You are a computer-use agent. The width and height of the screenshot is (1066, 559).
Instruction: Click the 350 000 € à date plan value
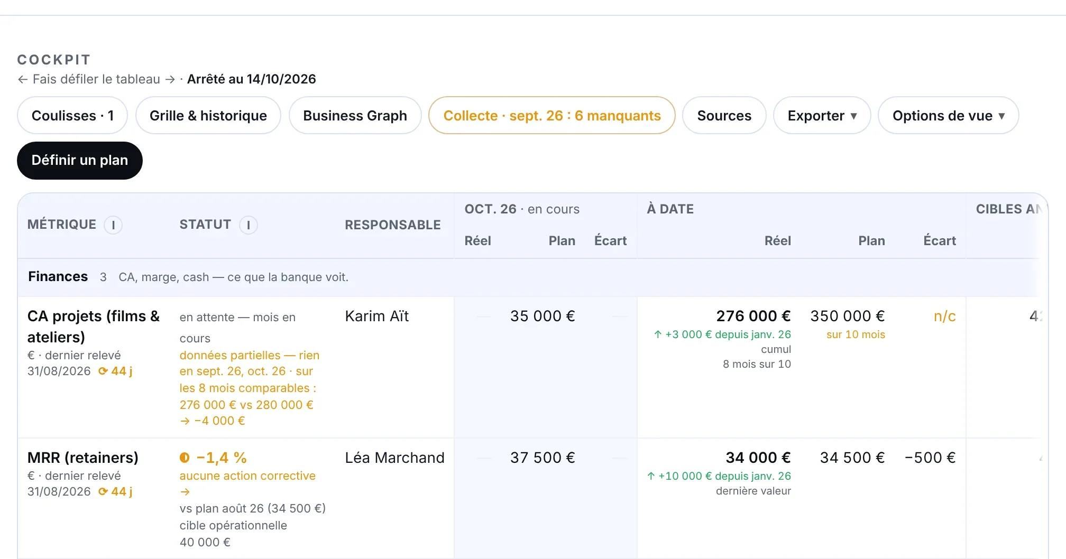click(848, 316)
